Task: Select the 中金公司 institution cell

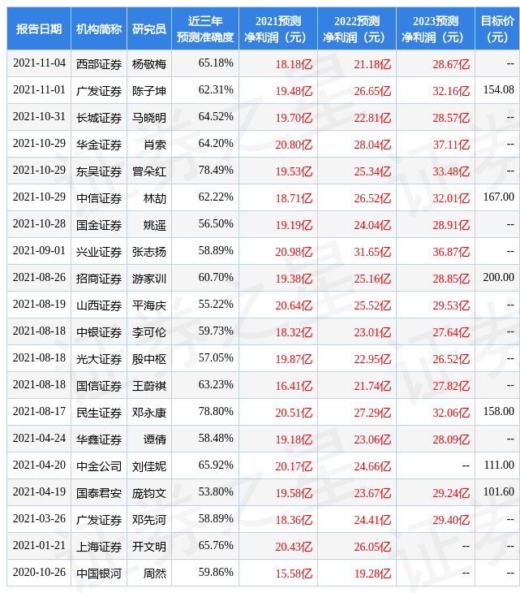Action: click(99, 466)
